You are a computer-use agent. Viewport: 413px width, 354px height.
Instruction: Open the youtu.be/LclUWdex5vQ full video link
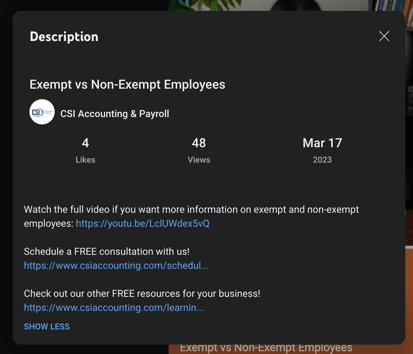(x=142, y=224)
